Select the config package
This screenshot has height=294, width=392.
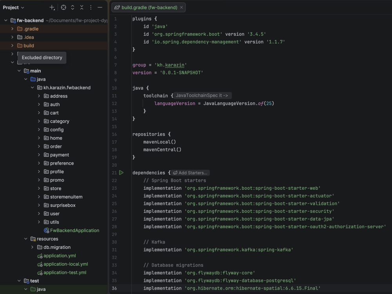tap(57, 129)
